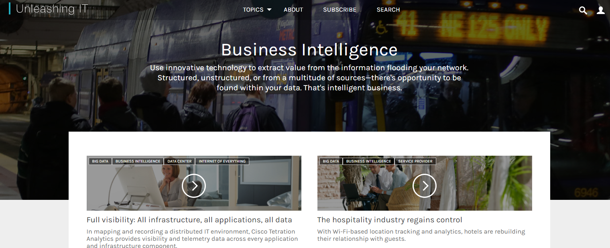The height and width of the screenshot is (248, 610).
Task: Open 'The hospitality industry regains control' title
Action: (390, 220)
